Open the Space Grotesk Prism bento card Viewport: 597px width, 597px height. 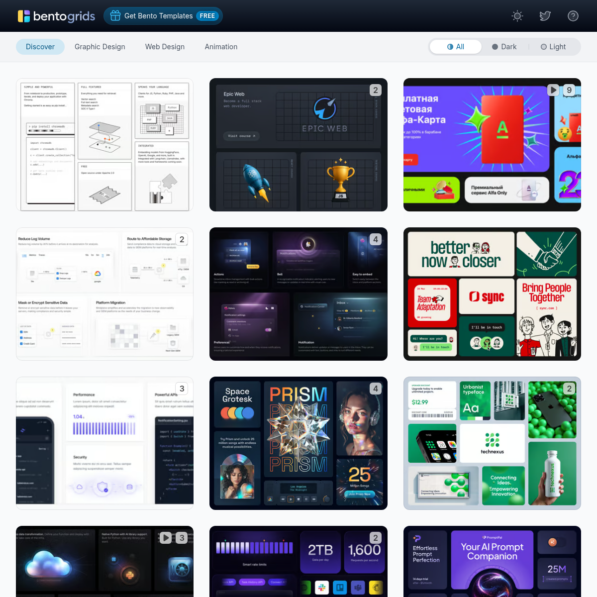(298, 443)
